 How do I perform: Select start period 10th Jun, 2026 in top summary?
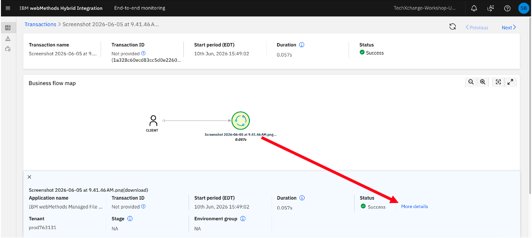pos(222,54)
